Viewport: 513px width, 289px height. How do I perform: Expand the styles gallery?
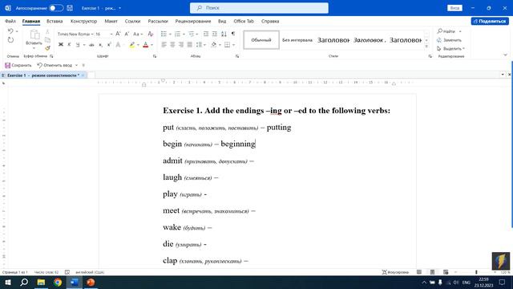click(426, 47)
